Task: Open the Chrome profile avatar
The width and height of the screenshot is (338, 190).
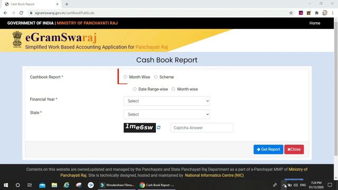Action: (x=325, y=13)
